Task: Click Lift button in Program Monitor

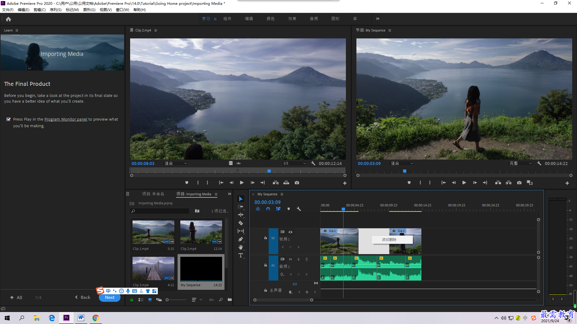Action: click(x=498, y=183)
